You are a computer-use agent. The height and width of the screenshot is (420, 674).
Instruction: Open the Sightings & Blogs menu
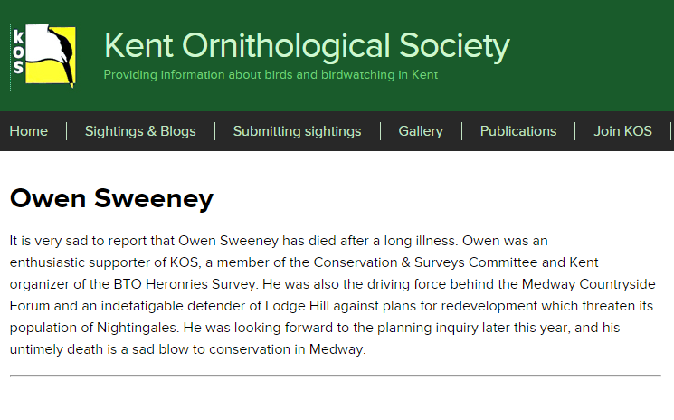click(140, 131)
